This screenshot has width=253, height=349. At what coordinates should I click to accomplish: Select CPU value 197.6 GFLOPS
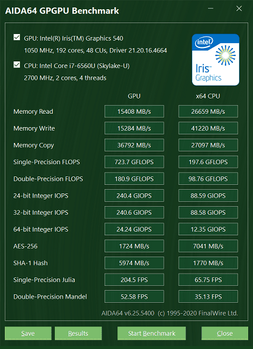208,162
